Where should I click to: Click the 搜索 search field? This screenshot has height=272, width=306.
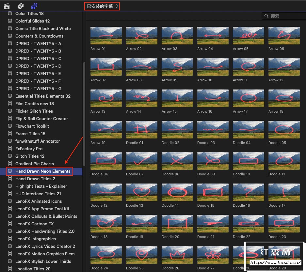click(284, 16)
